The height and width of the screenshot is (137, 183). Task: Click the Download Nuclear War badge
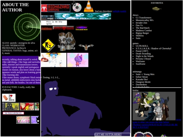[82, 28]
